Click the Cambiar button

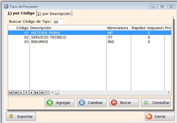tap(92, 102)
